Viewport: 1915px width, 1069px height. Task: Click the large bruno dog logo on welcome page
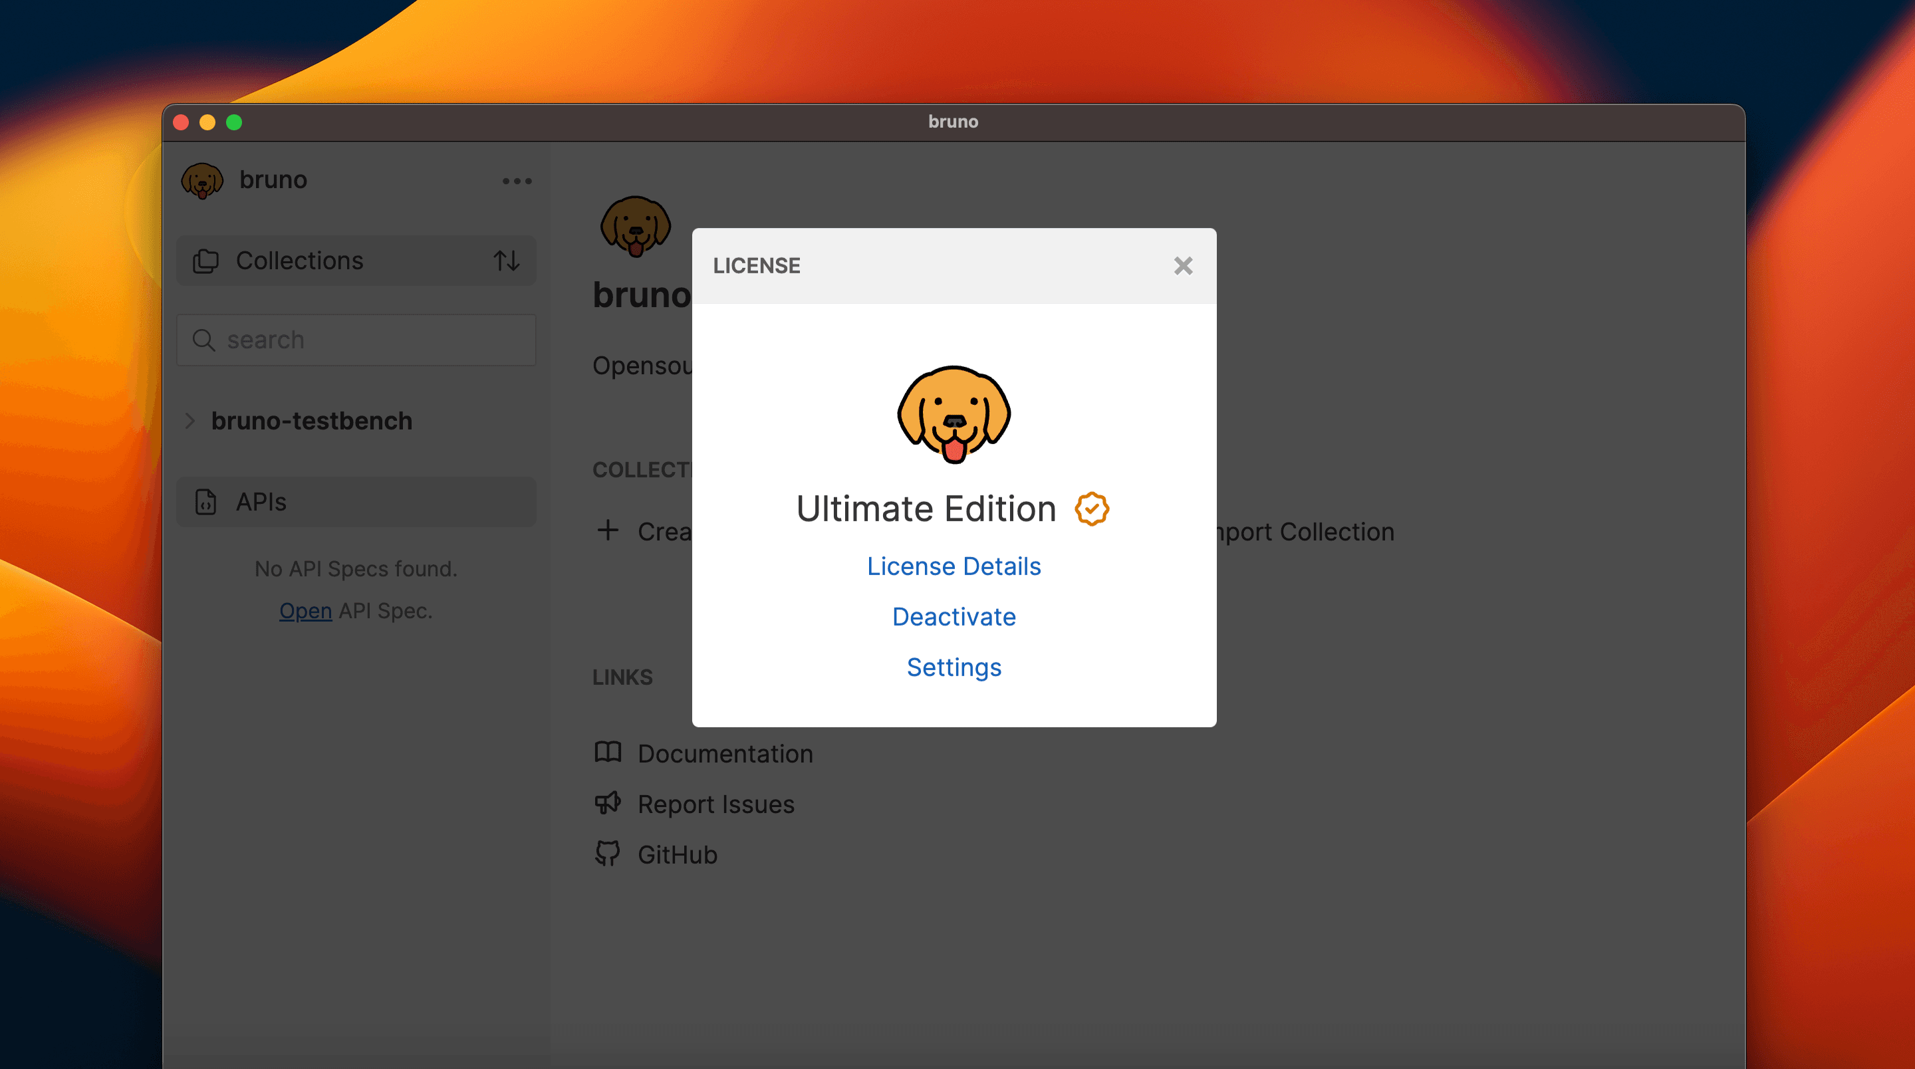coord(636,227)
